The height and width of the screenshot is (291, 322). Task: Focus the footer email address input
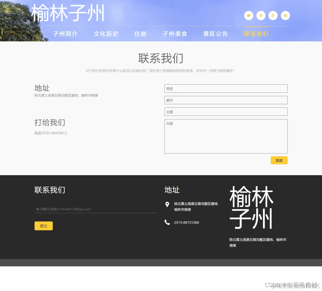point(96,209)
